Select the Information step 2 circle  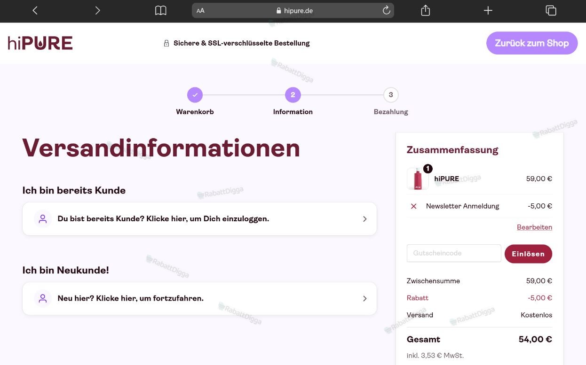coord(293,95)
